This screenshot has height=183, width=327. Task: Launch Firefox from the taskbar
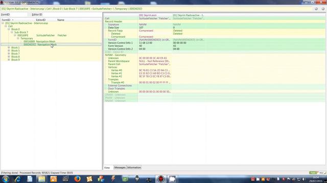77,179
